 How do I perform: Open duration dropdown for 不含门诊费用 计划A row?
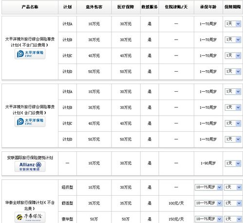(x=233, y=24)
